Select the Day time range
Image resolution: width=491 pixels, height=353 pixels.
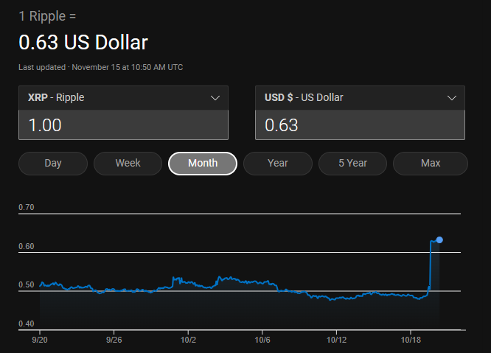click(53, 164)
